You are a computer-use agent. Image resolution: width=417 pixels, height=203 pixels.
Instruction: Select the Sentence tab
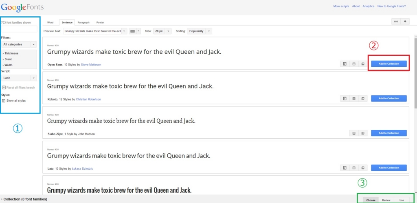click(67, 23)
